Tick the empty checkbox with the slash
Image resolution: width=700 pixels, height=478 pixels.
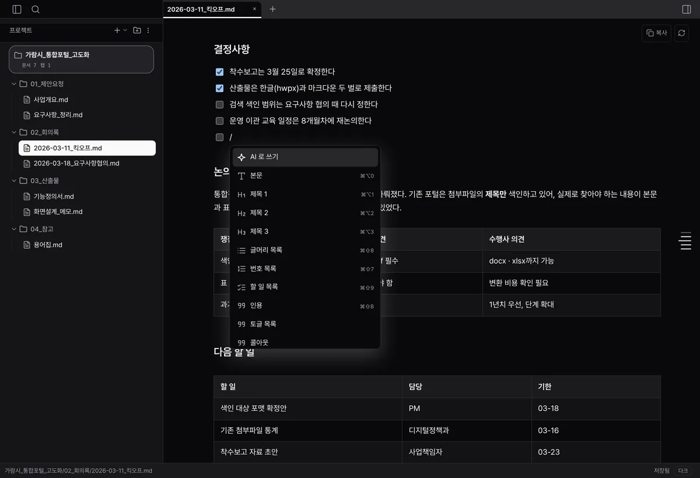220,138
